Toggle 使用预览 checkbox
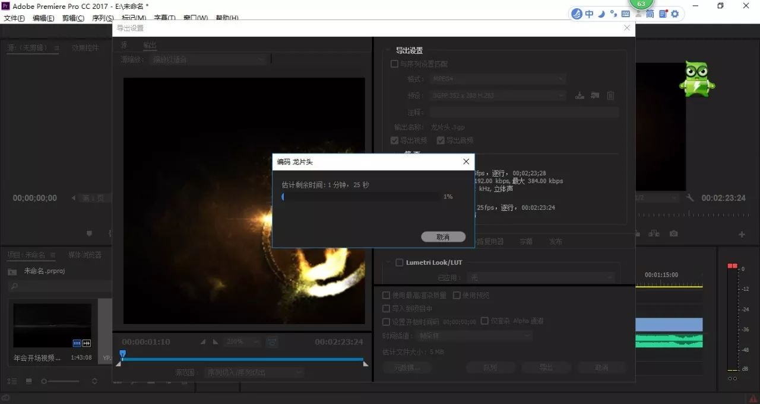The image size is (760, 404). pos(457,295)
